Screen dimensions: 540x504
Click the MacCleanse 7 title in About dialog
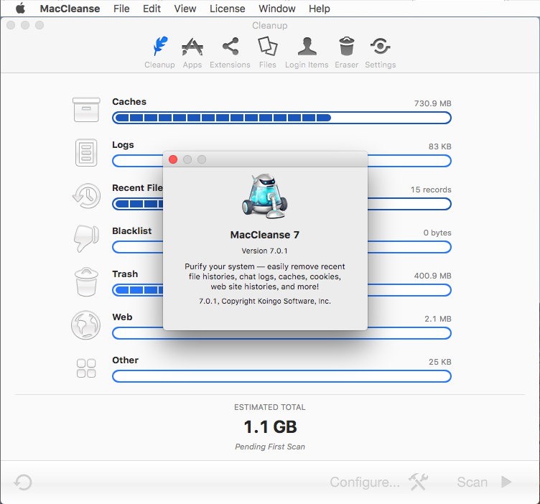pos(265,235)
